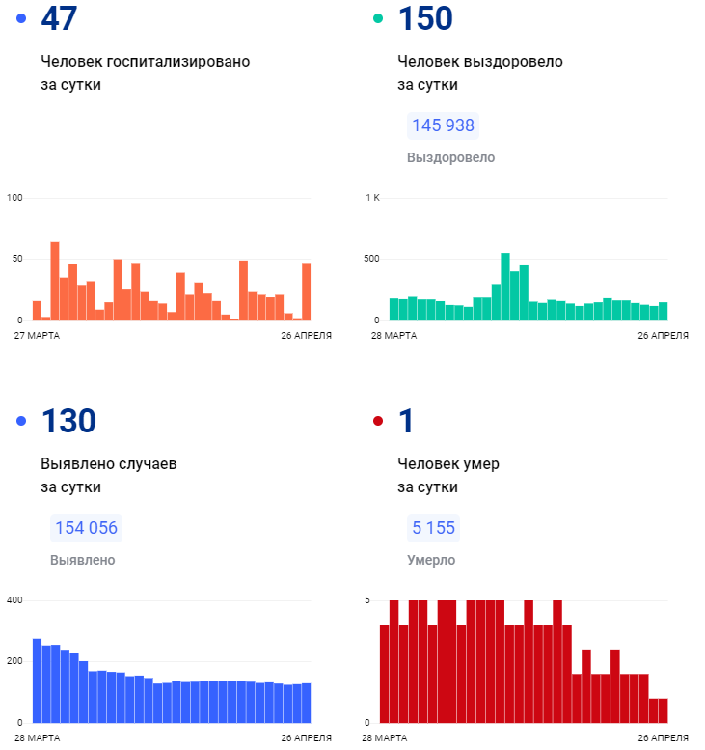This screenshot has width=705, height=750.
Task: Click the green dot beside number 150
Action: click(378, 18)
